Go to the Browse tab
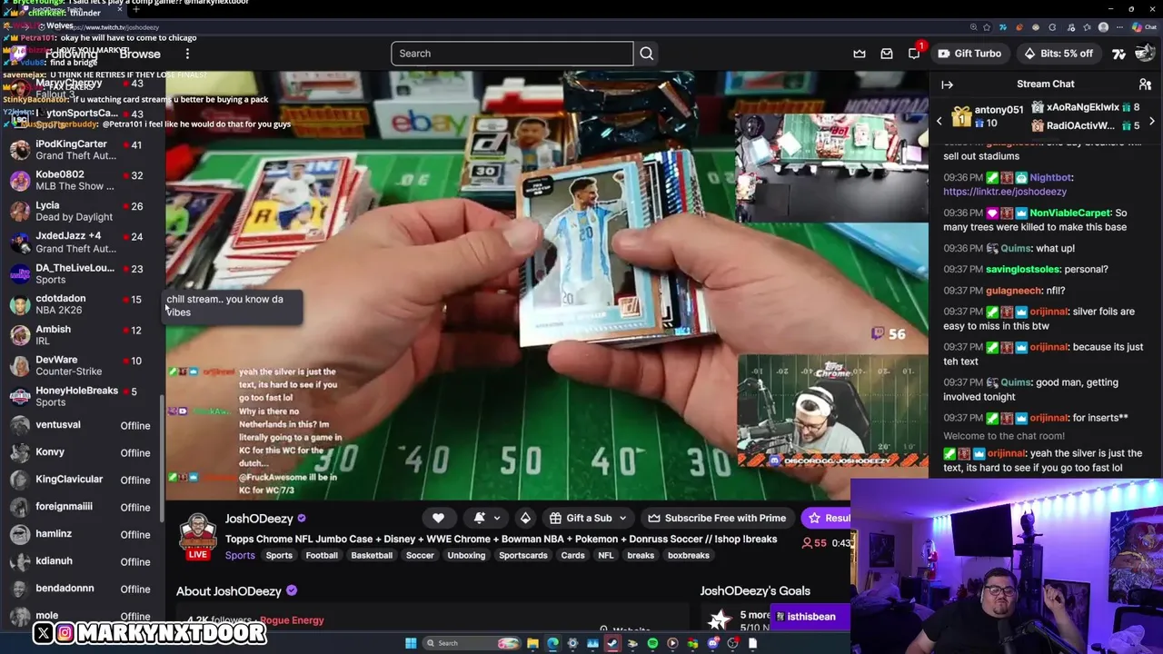 pos(140,54)
